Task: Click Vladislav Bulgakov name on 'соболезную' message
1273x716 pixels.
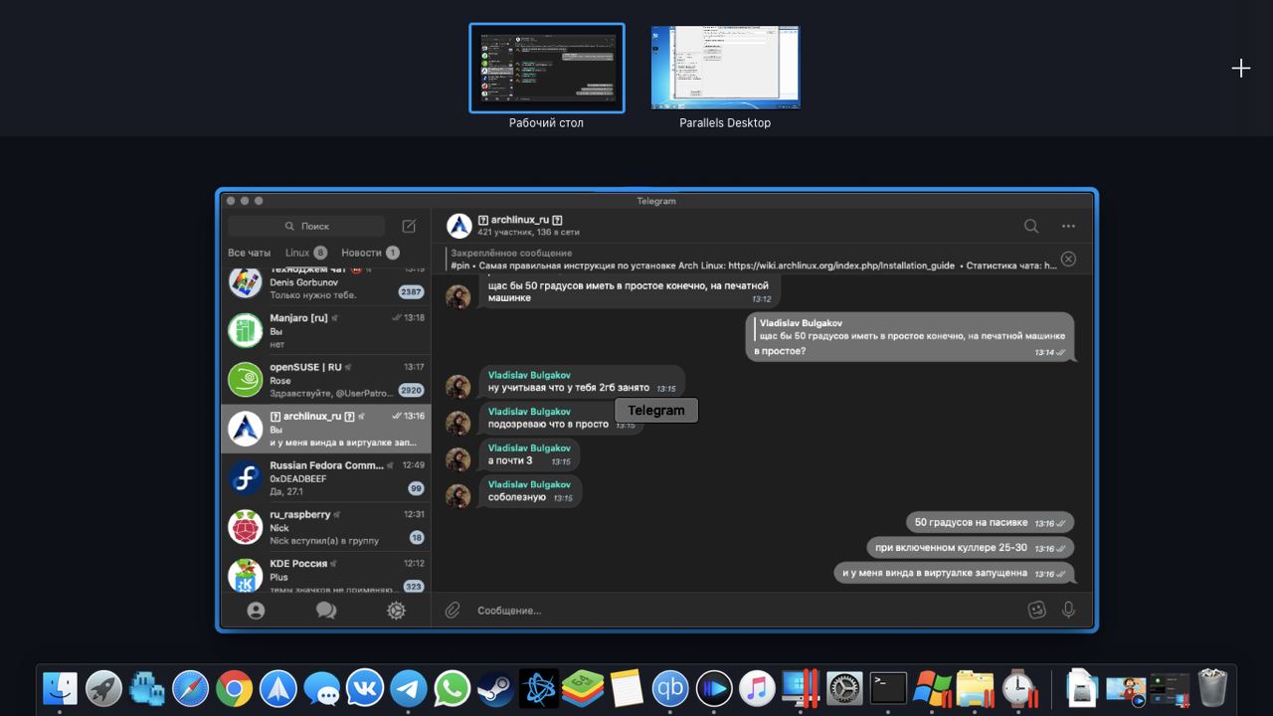Action: coord(529,484)
